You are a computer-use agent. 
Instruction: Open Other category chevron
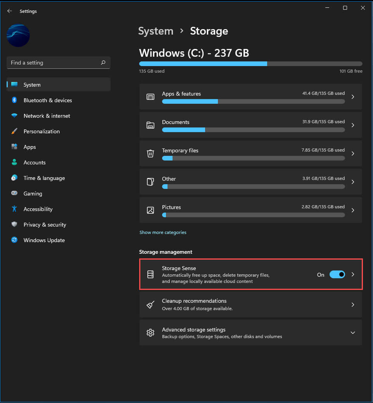pos(353,182)
